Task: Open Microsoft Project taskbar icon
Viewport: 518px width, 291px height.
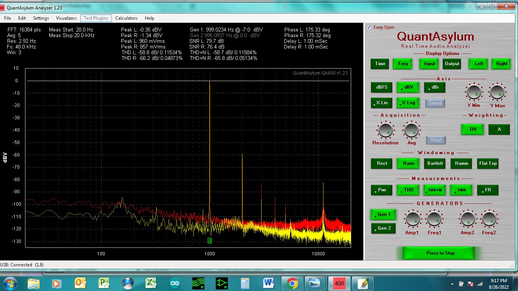Action: [104, 283]
